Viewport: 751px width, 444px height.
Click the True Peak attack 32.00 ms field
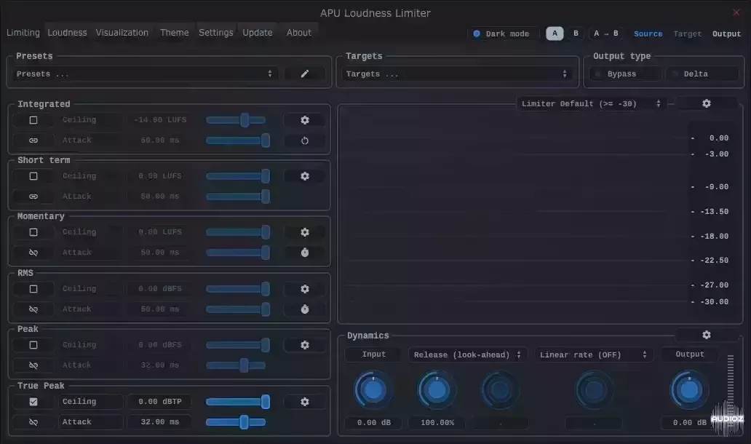[x=160, y=422]
